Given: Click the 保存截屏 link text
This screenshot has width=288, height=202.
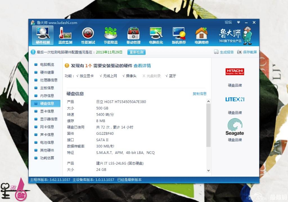Looking at the screenshot, I should [x=250, y=52].
